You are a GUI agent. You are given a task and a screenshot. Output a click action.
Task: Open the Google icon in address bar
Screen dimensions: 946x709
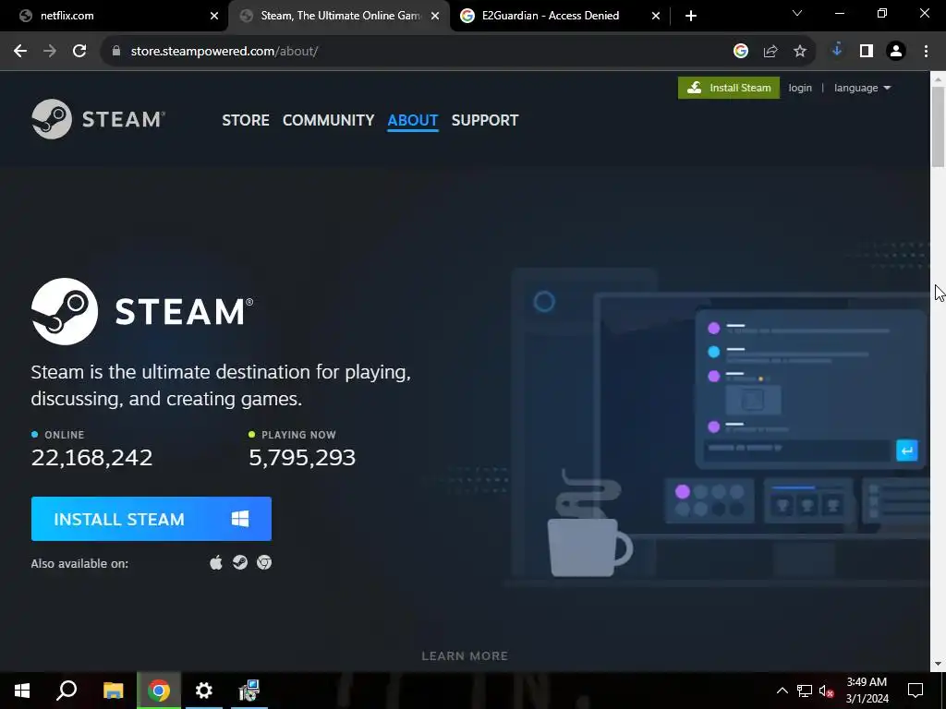click(741, 52)
